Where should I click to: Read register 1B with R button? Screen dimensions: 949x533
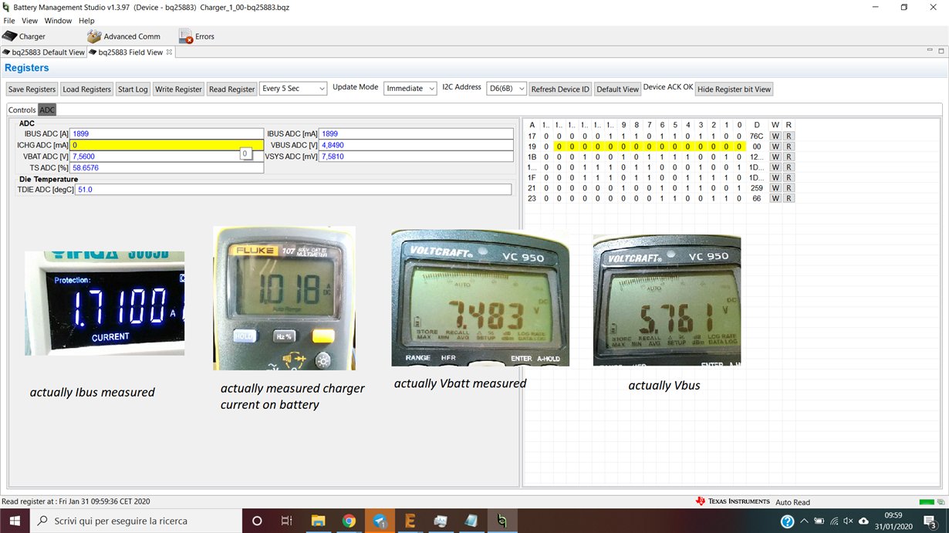(789, 157)
